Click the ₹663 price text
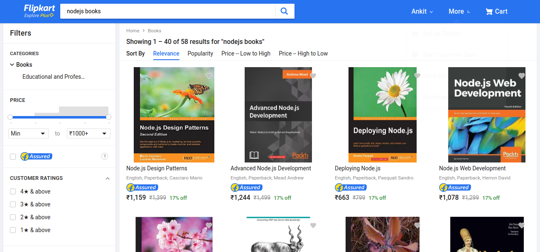Image resolution: width=540 pixels, height=252 pixels. [x=342, y=197]
